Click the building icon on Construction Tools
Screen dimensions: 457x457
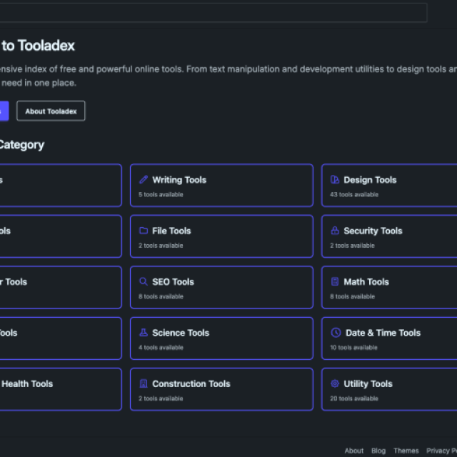pyautogui.click(x=144, y=383)
